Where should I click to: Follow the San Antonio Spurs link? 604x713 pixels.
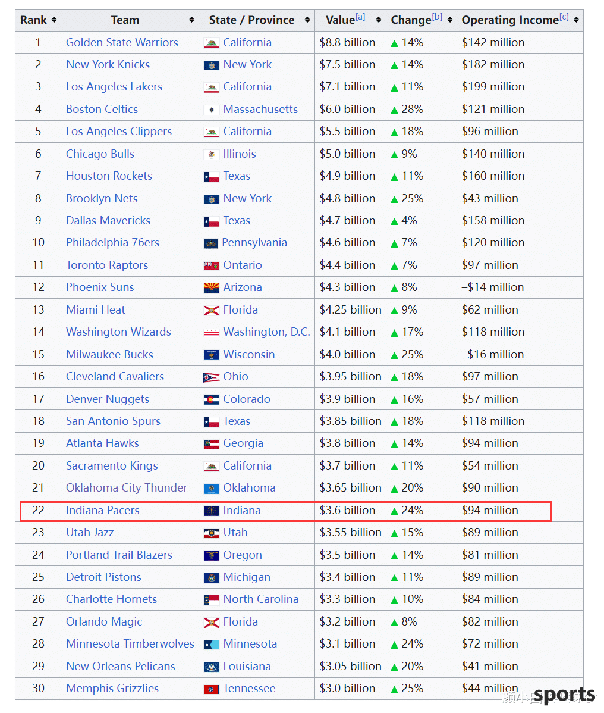click(114, 421)
